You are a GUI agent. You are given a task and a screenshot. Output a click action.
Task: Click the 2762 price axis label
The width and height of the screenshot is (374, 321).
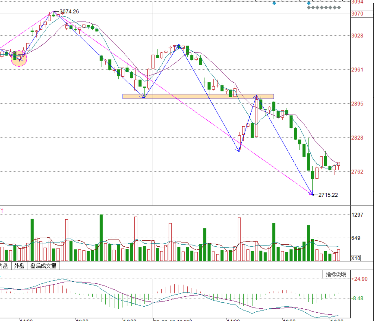(x=357, y=172)
